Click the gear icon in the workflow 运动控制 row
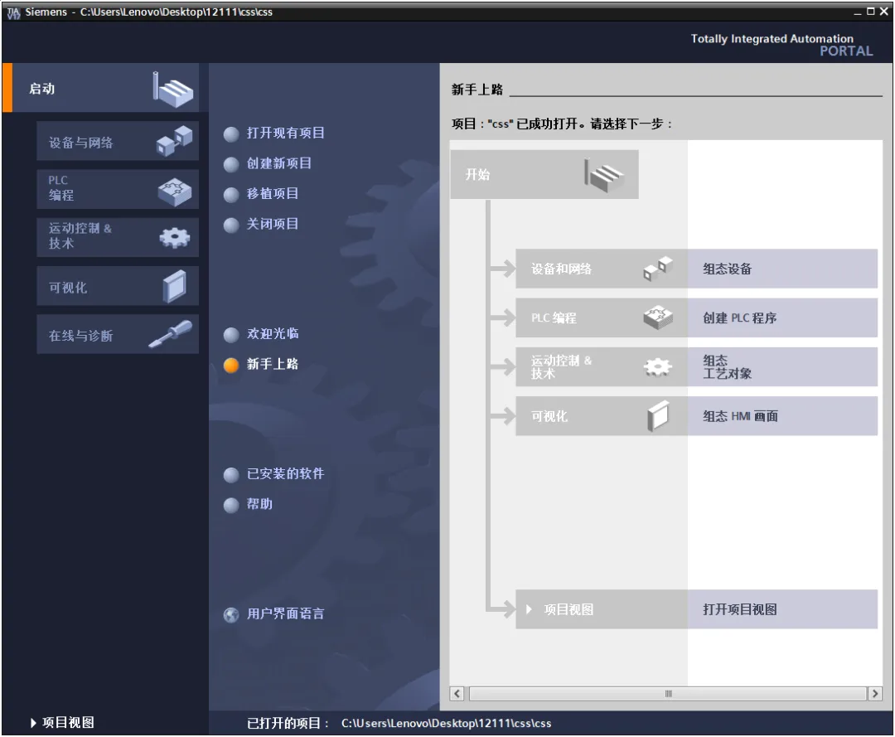The image size is (895, 737). [657, 366]
